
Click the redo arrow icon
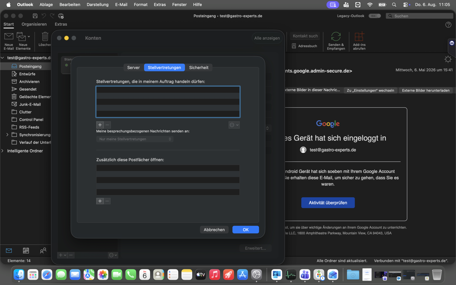(52, 16)
